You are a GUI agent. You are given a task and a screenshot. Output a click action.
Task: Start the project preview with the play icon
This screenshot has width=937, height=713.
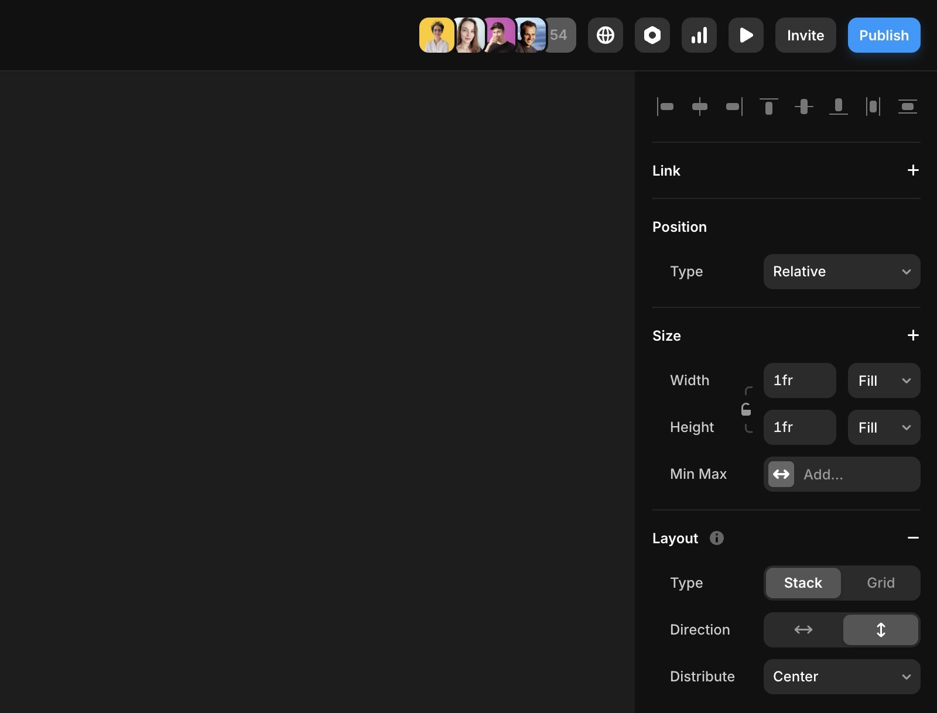[x=746, y=35]
